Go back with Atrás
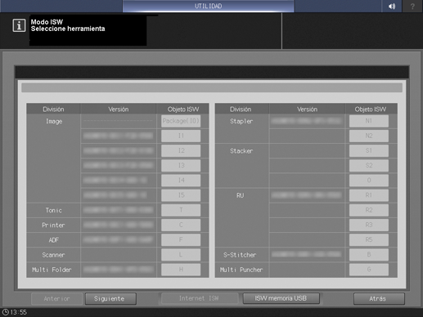The image size is (423, 317). click(x=379, y=299)
